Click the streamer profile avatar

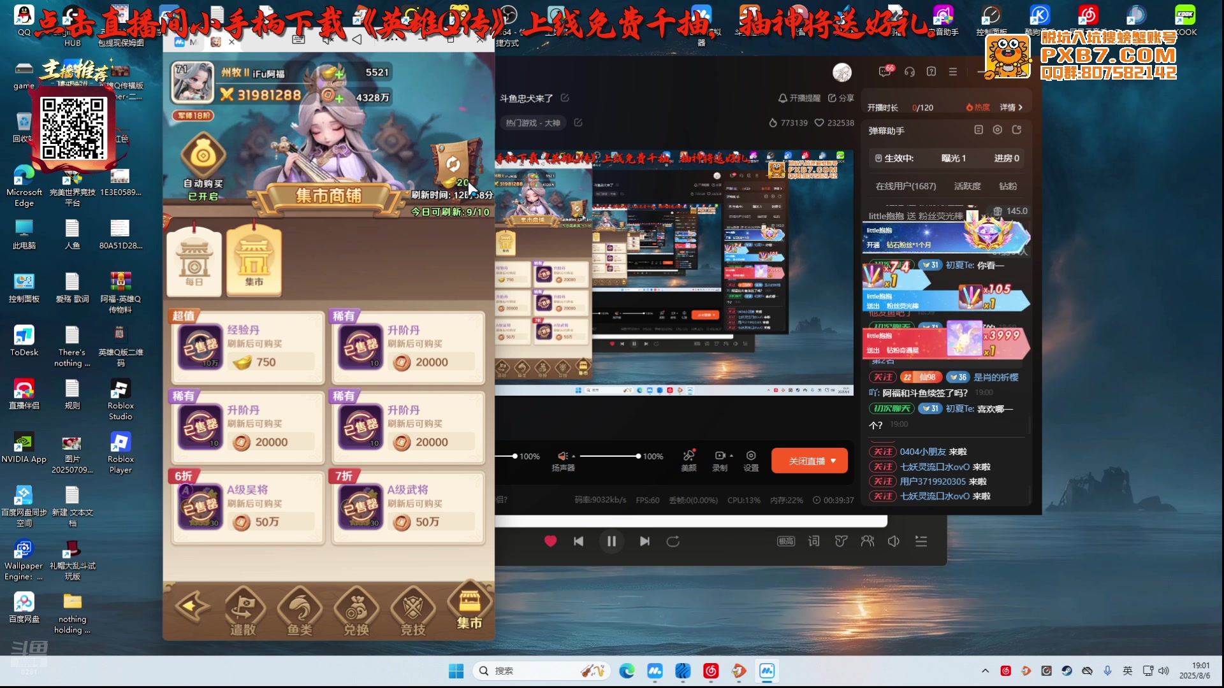[842, 72]
